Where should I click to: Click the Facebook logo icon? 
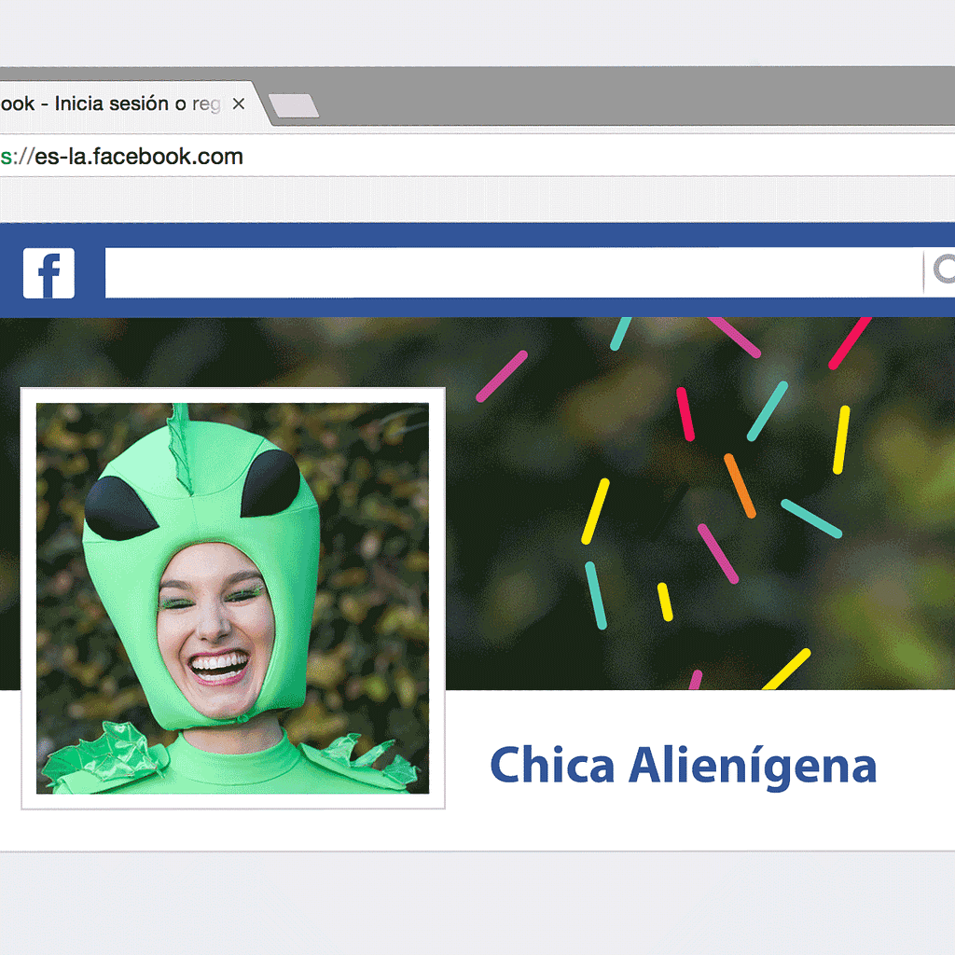[x=48, y=273]
